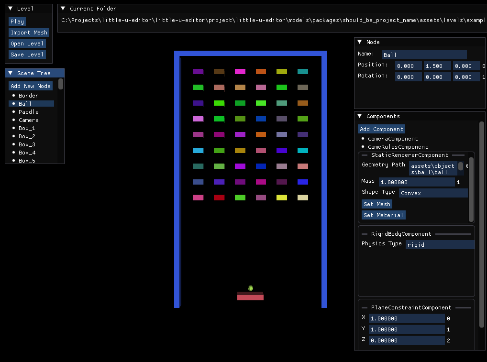Screen dimensions: 487x362
Task: Select Box_3 in the Scene Tree
Action: pyautogui.click(x=27, y=144)
